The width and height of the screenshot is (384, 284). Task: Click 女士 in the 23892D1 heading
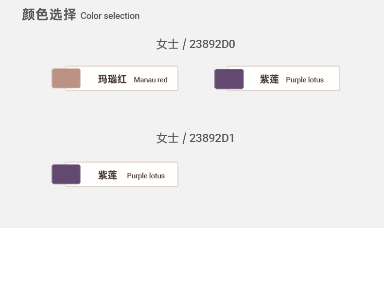click(x=167, y=139)
